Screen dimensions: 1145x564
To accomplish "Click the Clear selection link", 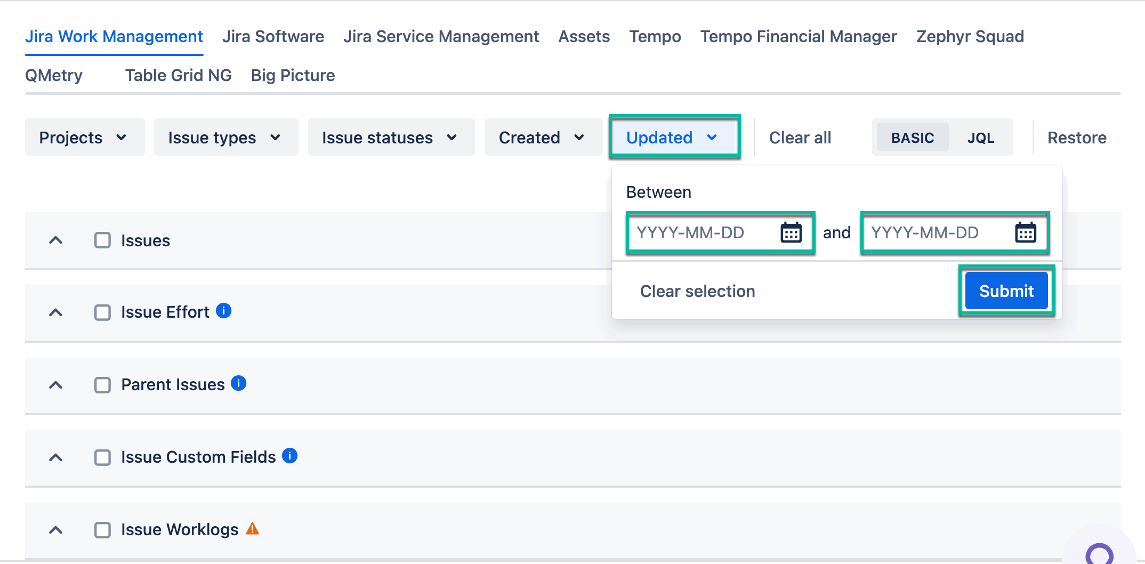I will point(697,291).
